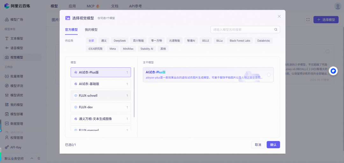Click the search magnifier icon in dialog
This screenshot has height=163, width=344.
click(x=276, y=30)
